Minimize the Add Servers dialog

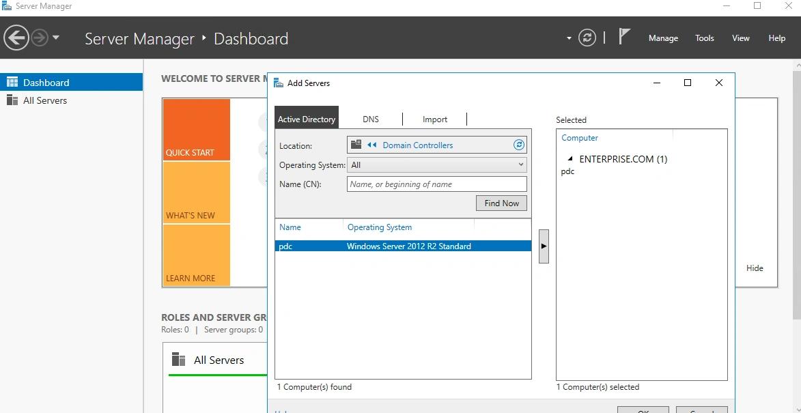(x=656, y=83)
